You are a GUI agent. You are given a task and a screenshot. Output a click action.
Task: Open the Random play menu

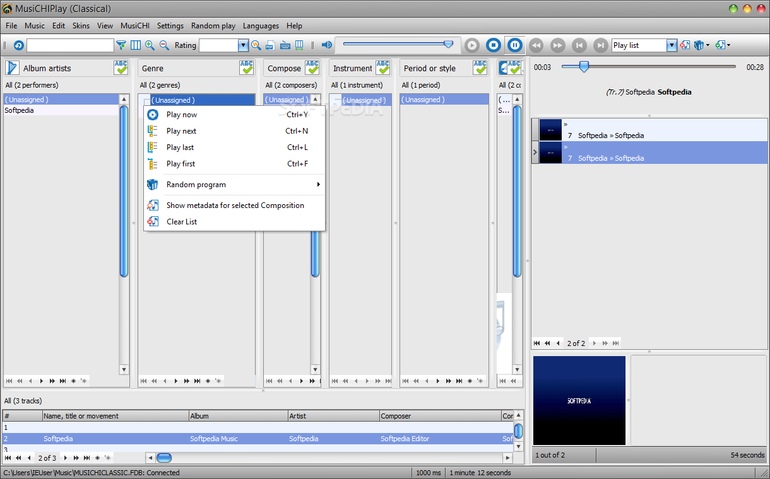(x=213, y=26)
